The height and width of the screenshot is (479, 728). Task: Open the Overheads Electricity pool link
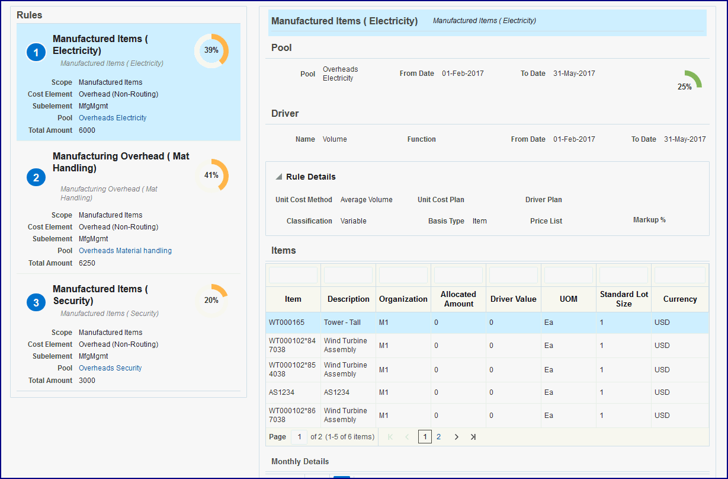[x=113, y=118]
